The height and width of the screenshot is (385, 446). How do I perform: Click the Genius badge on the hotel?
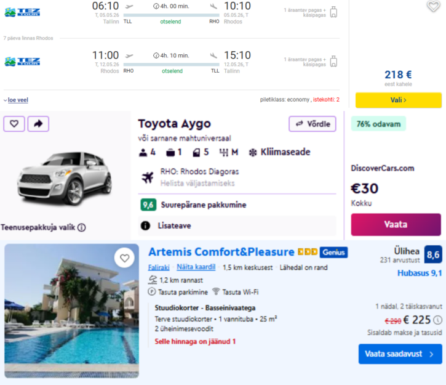[333, 253]
